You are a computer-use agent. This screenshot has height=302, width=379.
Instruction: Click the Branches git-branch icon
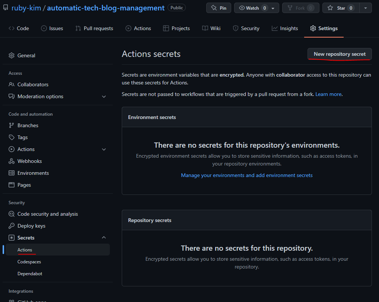point(12,125)
